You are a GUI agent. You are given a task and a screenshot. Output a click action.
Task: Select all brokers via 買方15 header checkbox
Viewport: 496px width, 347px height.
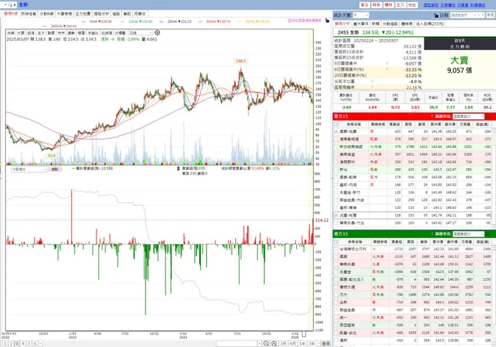tap(336, 124)
